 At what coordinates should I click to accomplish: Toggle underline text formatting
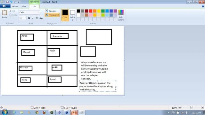pos(37,18)
